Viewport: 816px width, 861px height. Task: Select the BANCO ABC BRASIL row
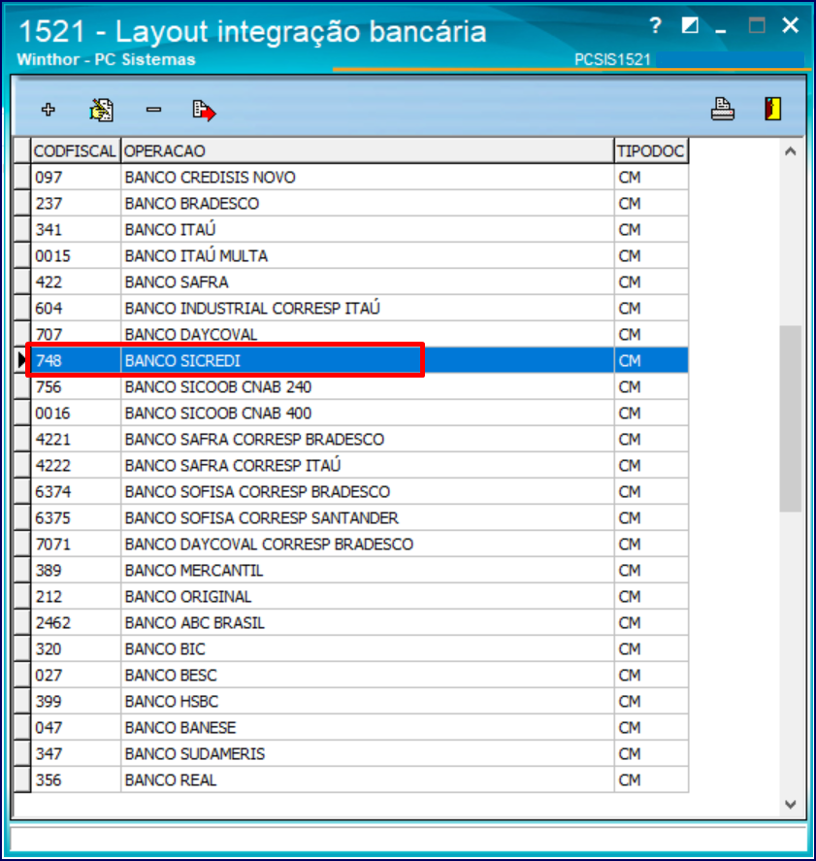coord(359,622)
